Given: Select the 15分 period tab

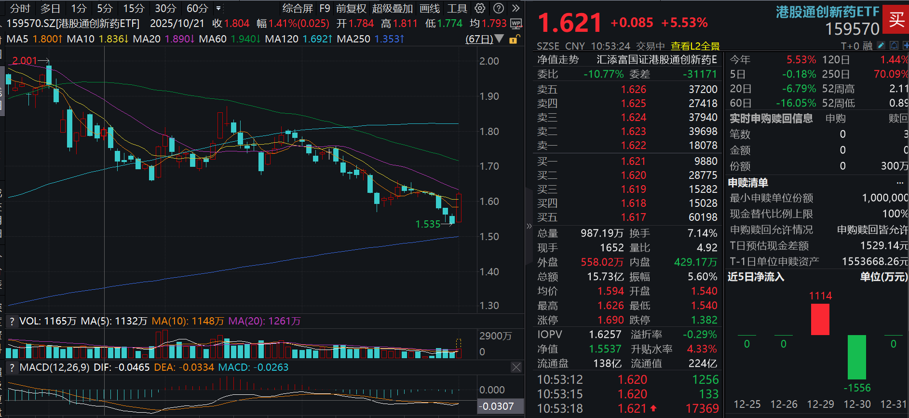Looking at the screenshot, I should 134,8.
